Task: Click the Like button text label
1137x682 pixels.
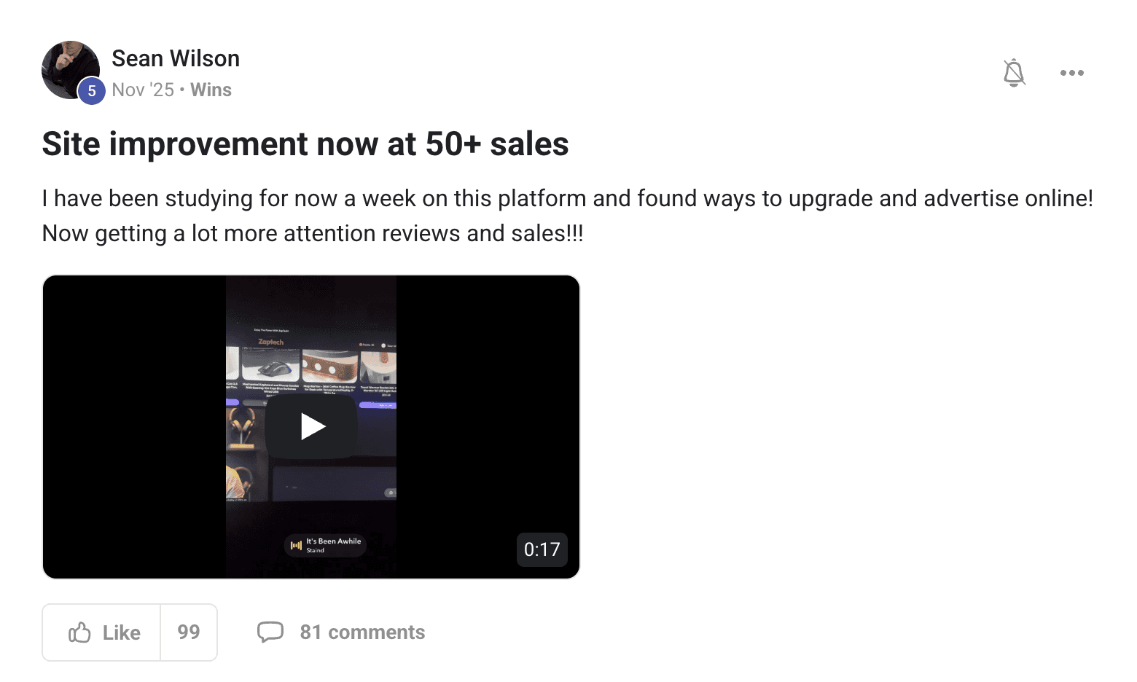Action: (x=121, y=632)
